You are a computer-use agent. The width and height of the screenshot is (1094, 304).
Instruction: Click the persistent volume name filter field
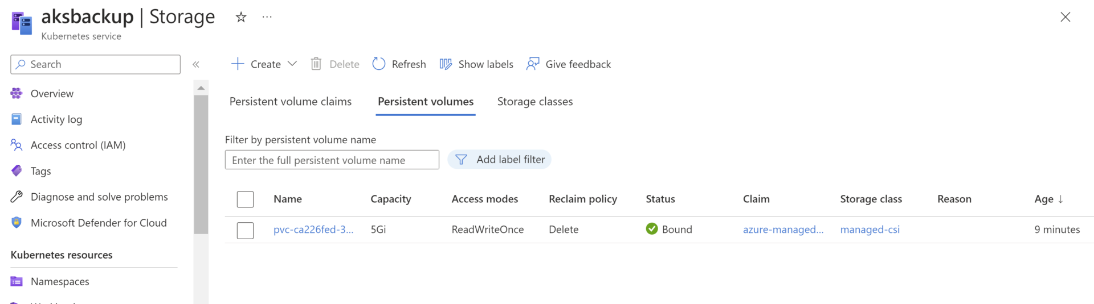pos(332,160)
